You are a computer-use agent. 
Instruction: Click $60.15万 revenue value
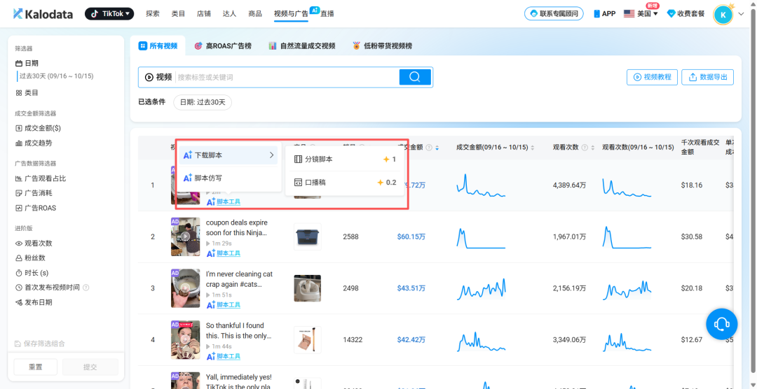pos(411,236)
